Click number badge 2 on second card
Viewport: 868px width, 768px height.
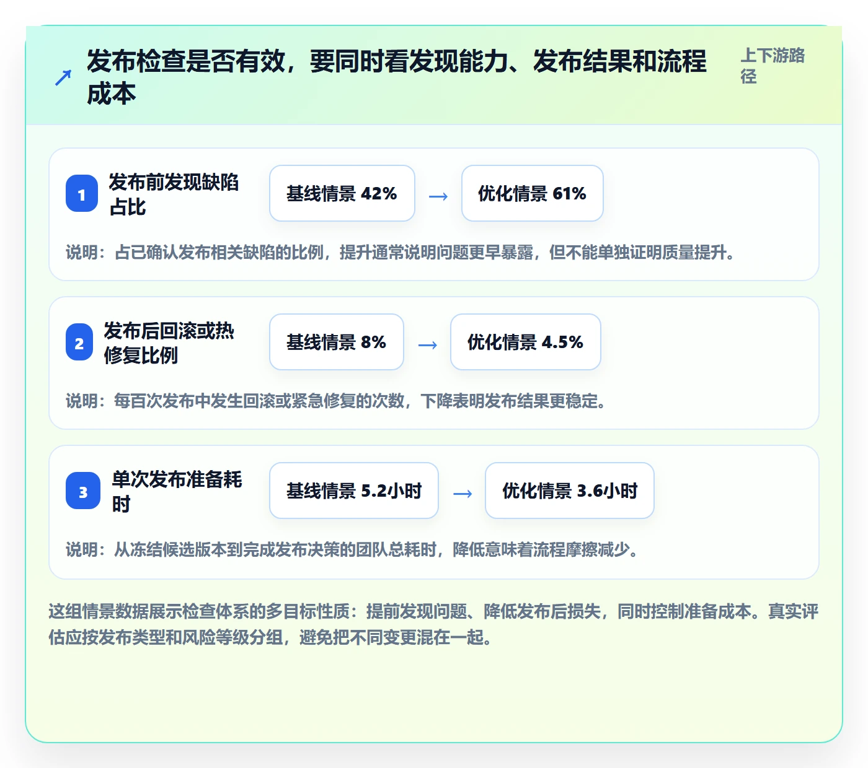(79, 343)
